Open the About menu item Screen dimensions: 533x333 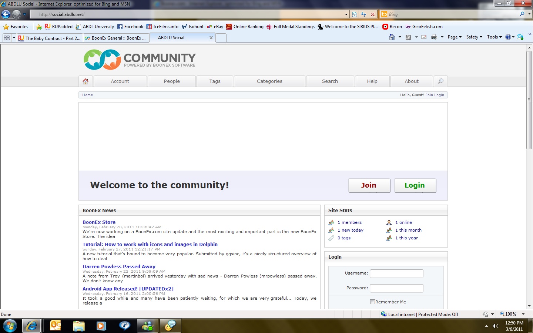coord(412,81)
